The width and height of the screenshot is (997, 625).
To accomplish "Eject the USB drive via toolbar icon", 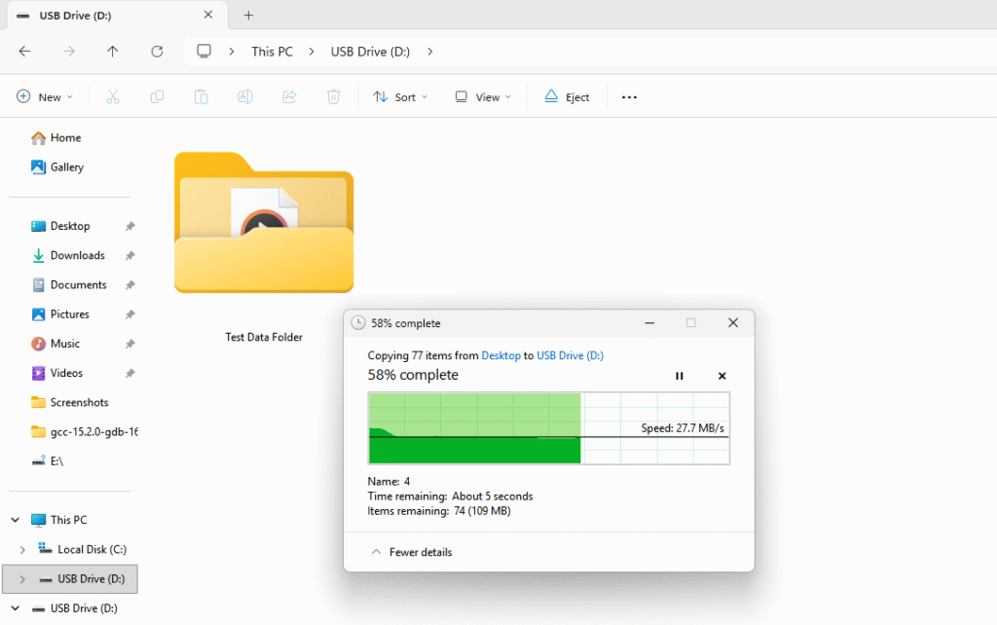I will 567,96.
